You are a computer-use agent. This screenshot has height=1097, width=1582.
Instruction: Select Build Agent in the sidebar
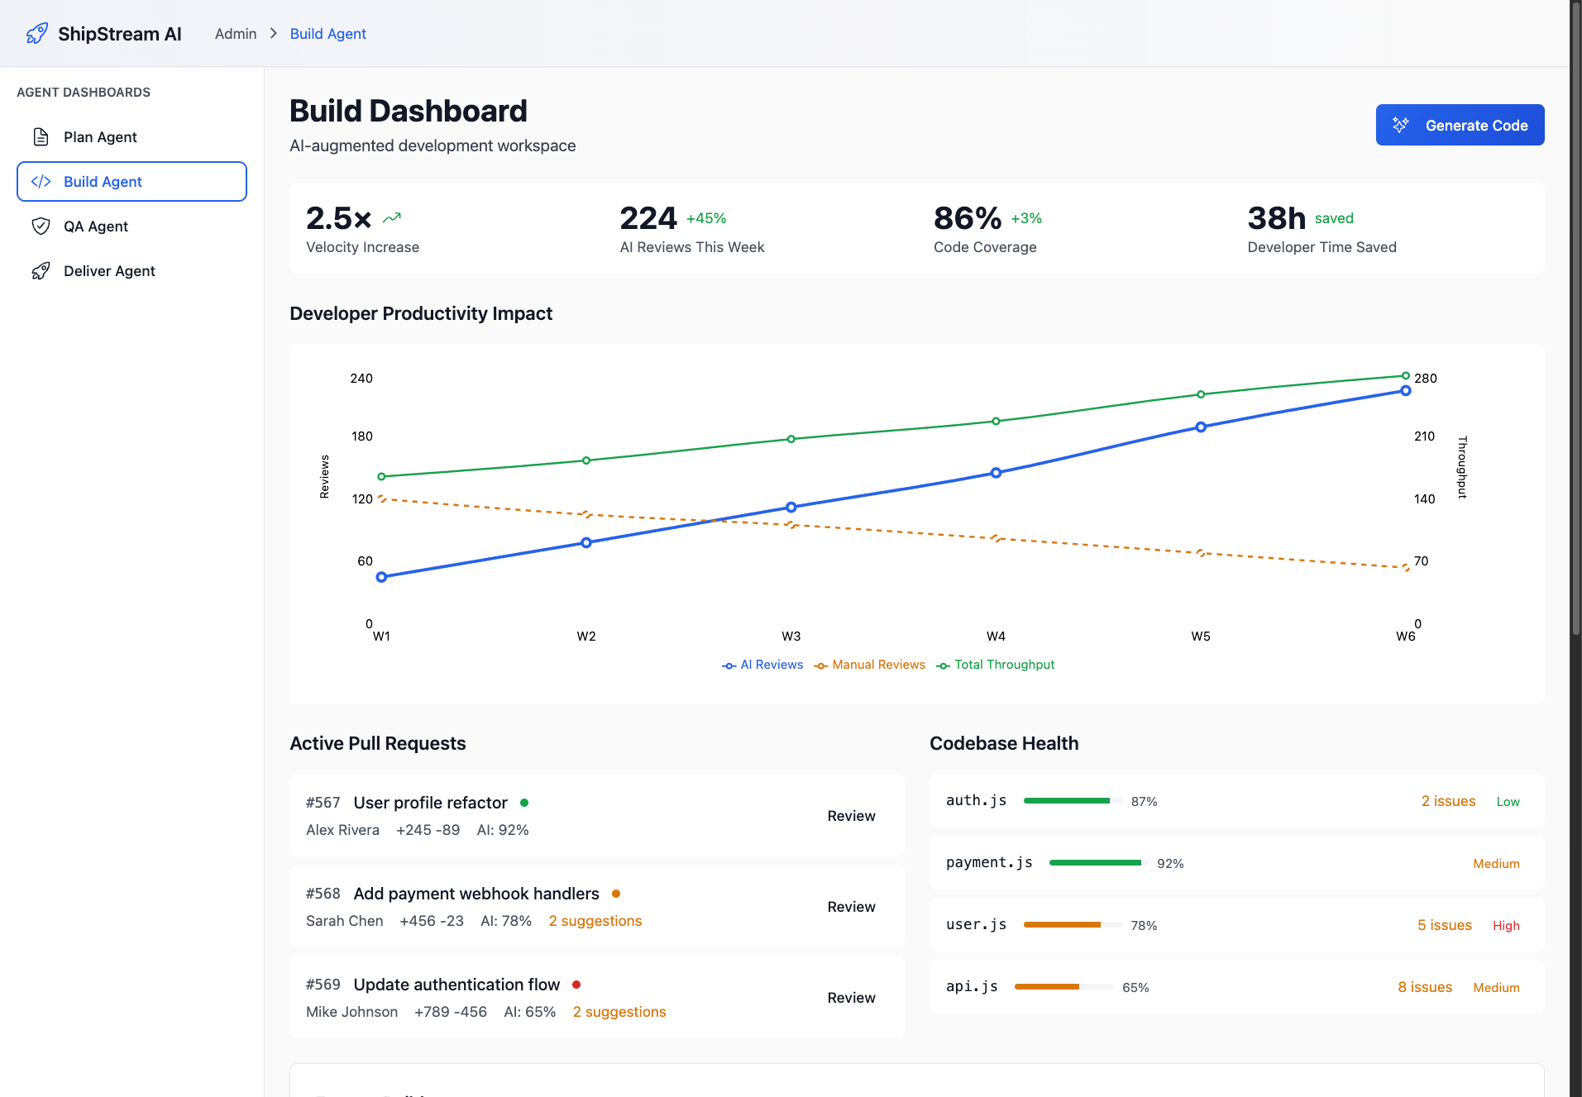coord(103,181)
